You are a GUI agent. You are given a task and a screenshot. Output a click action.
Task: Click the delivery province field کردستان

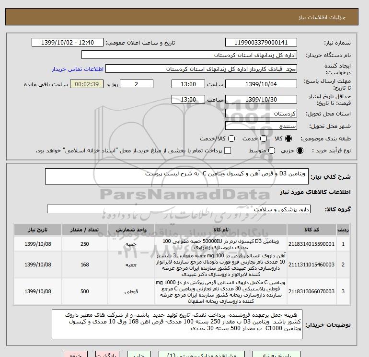coord(261,114)
